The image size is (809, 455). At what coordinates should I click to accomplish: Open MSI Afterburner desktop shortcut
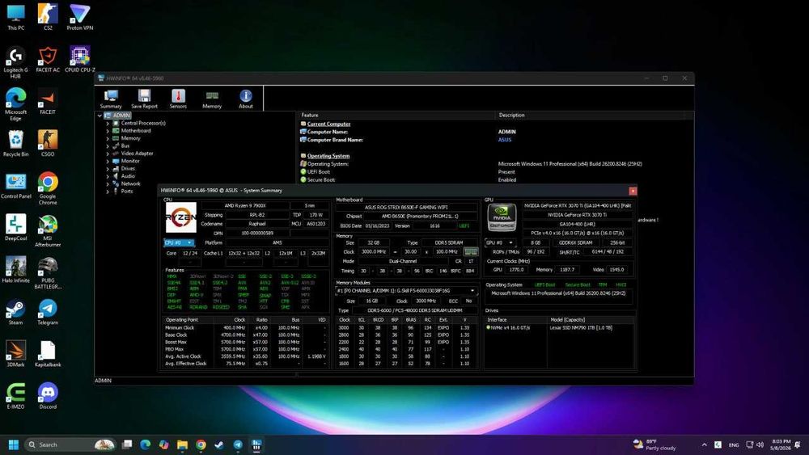click(48, 231)
